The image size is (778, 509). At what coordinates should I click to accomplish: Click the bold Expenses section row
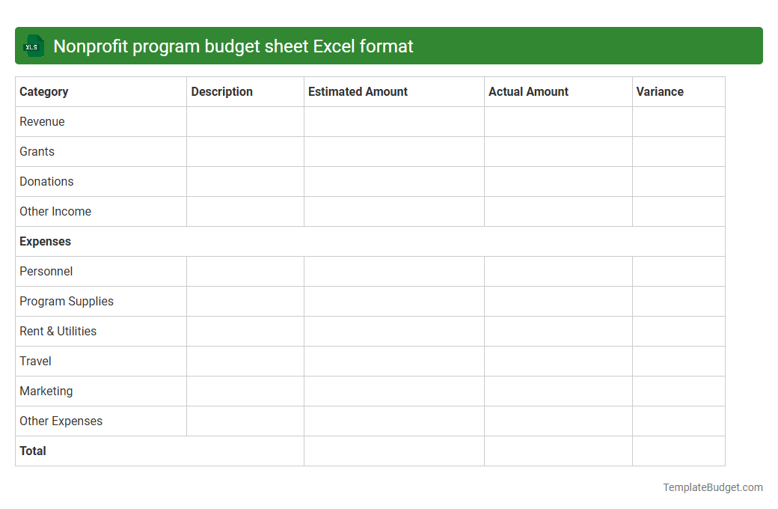pyautogui.click(x=46, y=241)
